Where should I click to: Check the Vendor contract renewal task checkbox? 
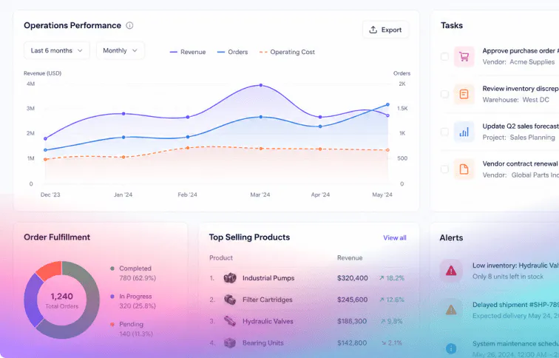pyautogui.click(x=444, y=169)
